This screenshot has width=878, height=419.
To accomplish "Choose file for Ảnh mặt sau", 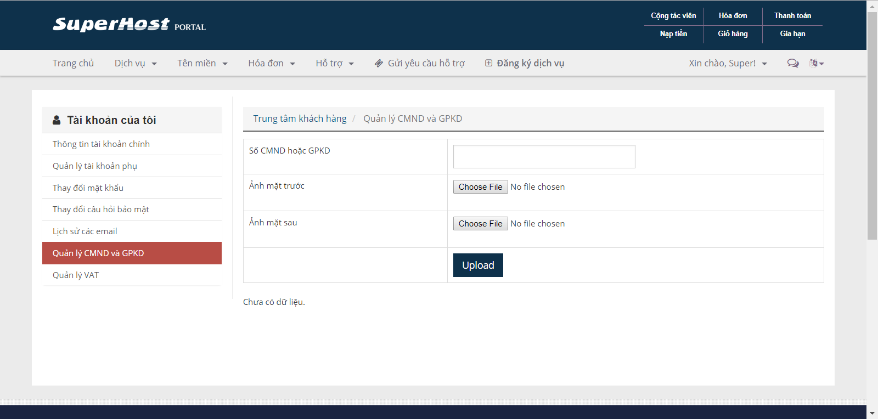I will click(480, 224).
